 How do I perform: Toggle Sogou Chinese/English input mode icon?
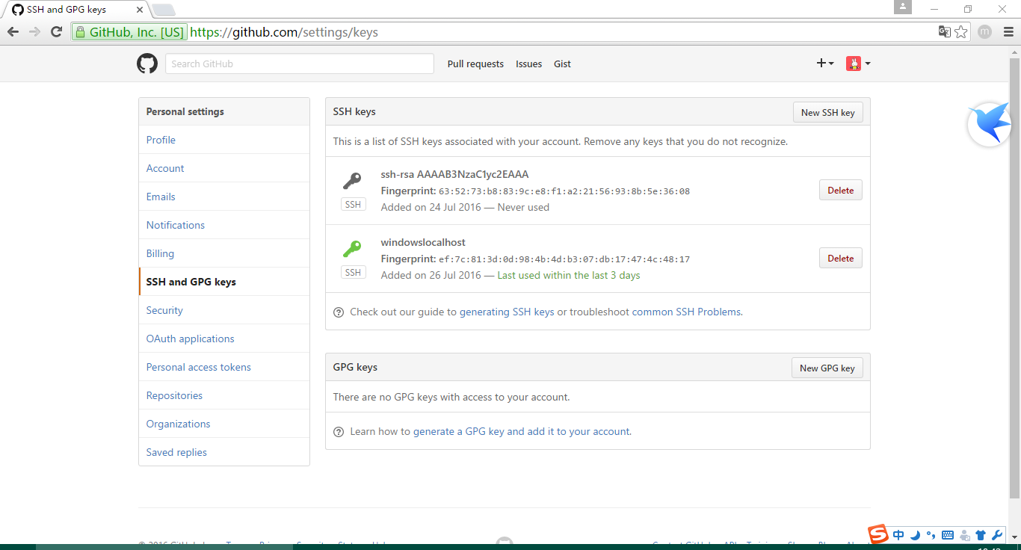[x=898, y=535]
